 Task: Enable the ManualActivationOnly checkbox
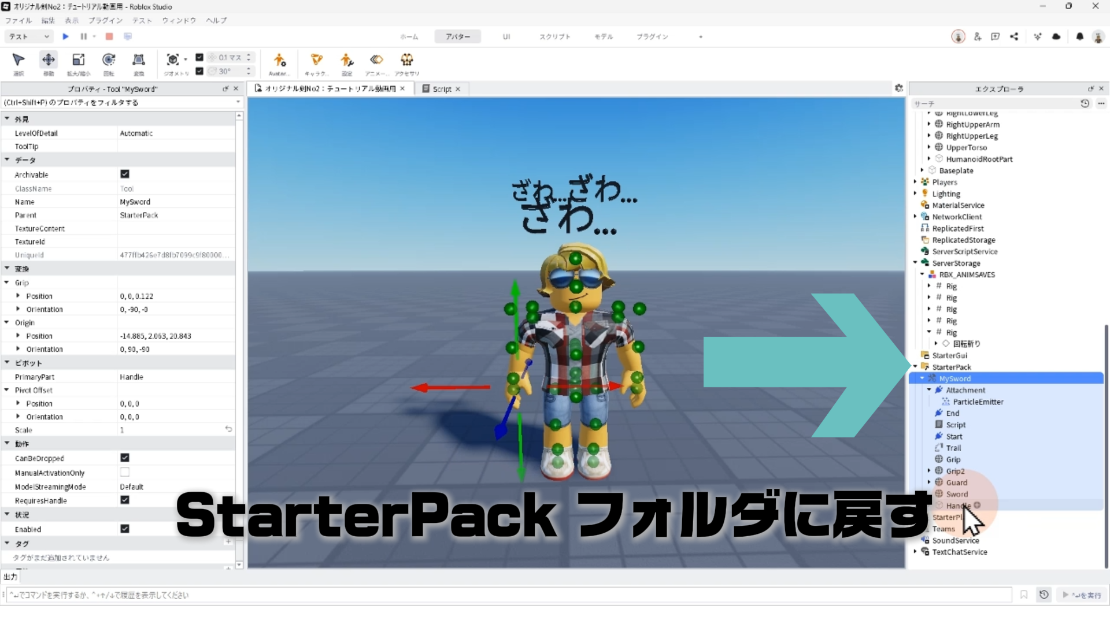[x=125, y=472]
